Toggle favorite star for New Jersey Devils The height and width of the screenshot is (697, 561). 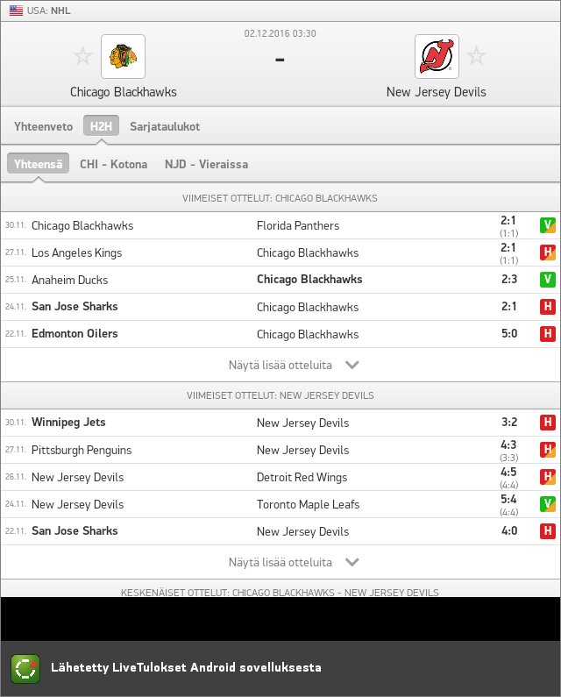[x=477, y=56]
